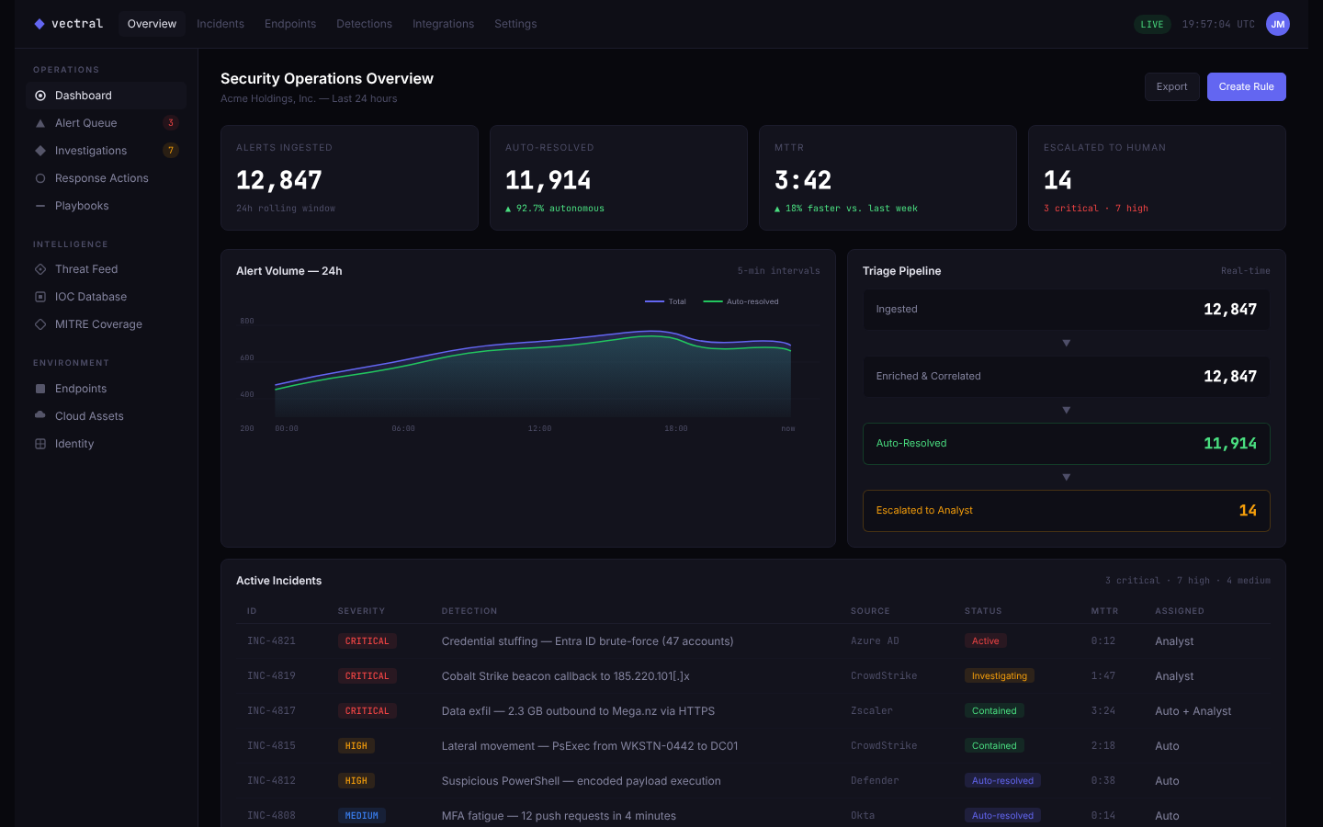
Task: Click the Active status badge
Action: tap(986, 641)
